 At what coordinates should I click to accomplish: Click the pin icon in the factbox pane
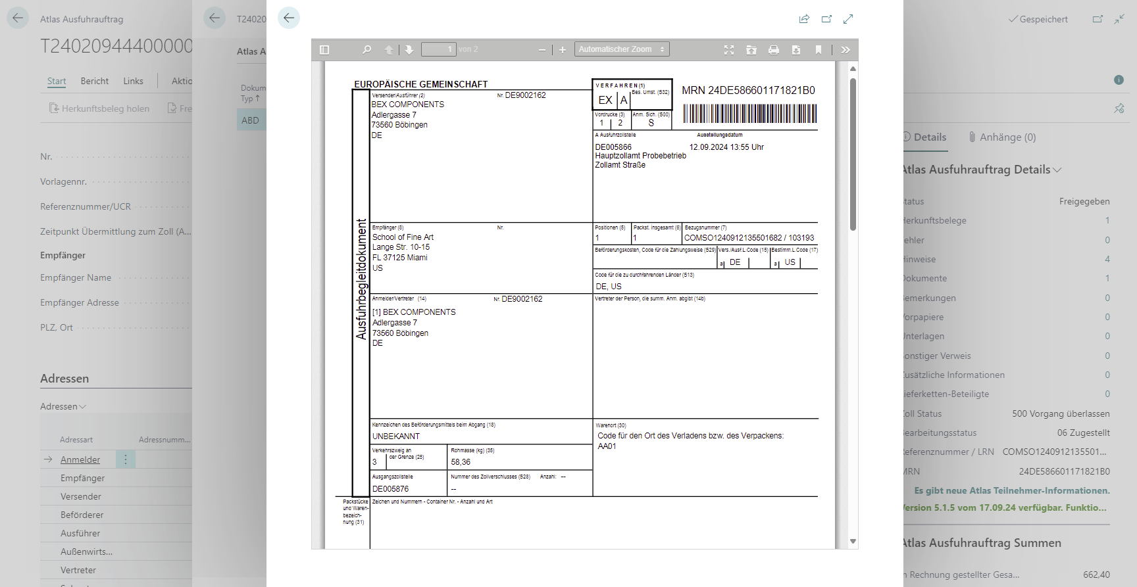coord(1119,108)
